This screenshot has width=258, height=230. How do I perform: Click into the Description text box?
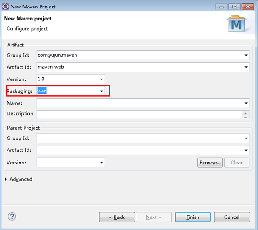pyautogui.click(x=139, y=114)
